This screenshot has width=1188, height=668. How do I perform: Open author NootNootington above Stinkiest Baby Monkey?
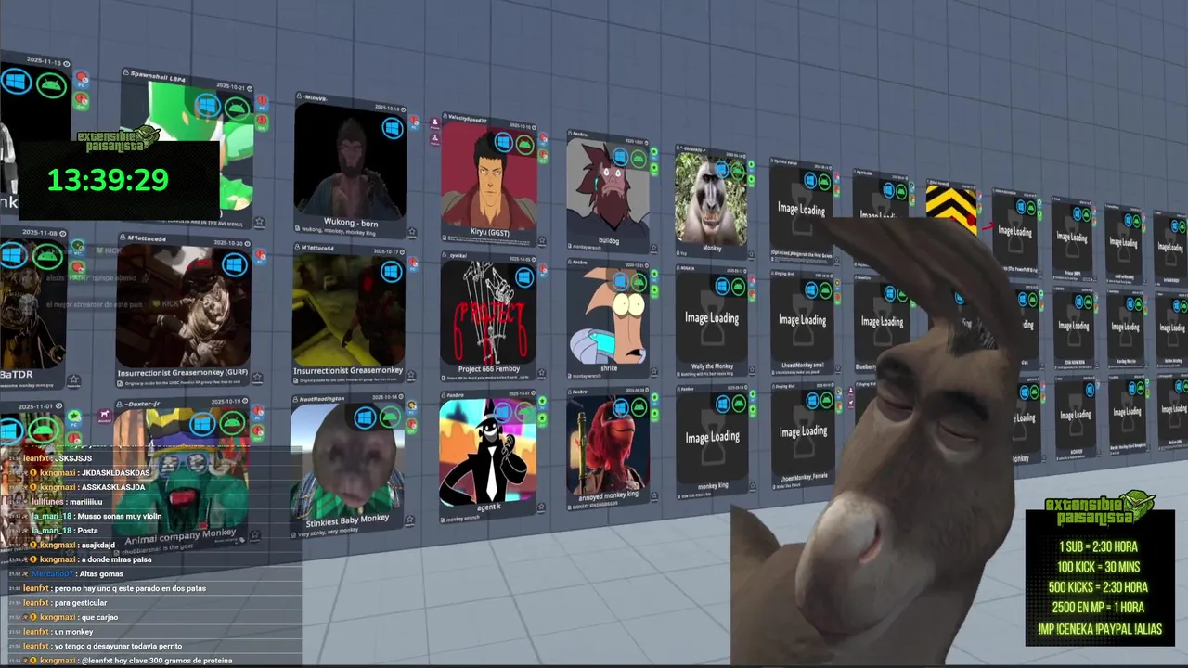click(x=321, y=399)
